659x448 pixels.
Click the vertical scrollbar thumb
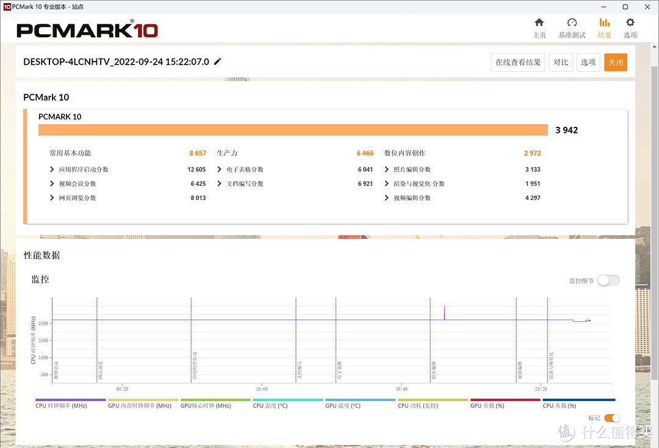(654, 222)
